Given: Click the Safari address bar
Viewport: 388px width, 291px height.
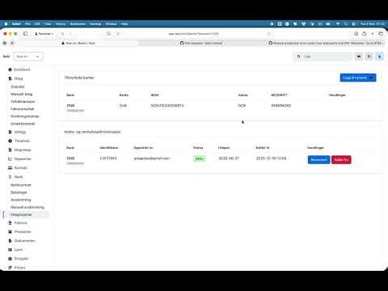Looking at the screenshot, I should [193, 34].
